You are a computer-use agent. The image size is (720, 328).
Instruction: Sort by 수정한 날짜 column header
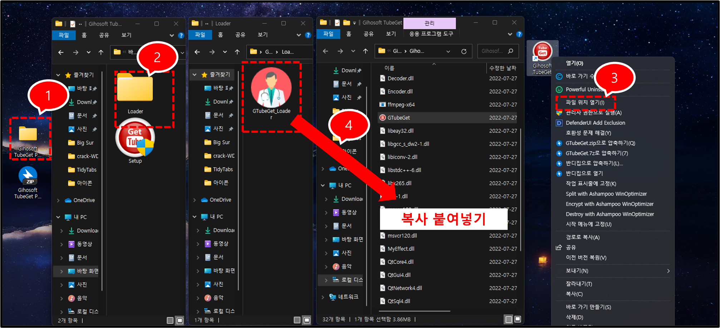[503, 68]
